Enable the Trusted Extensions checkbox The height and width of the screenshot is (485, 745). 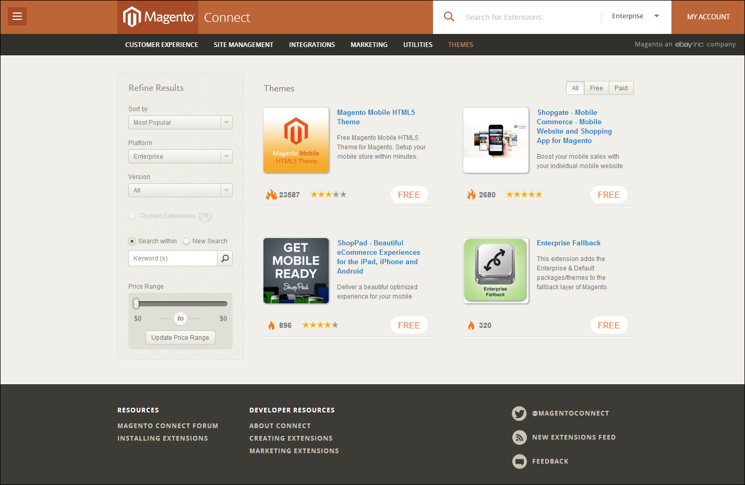(132, 216)
